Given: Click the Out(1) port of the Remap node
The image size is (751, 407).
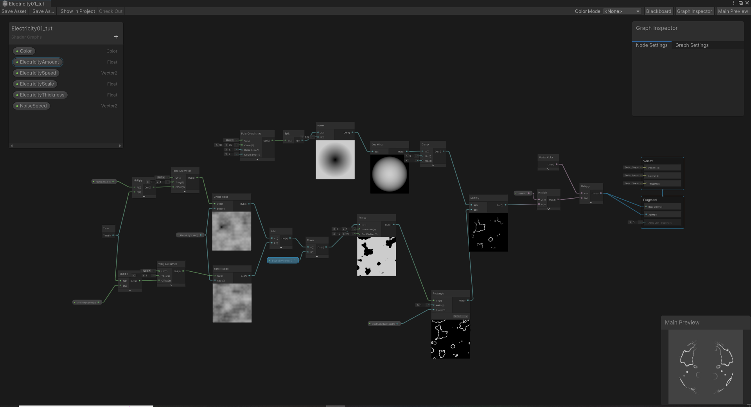Looking at the screenshot, I should click(x=393, y=225).
